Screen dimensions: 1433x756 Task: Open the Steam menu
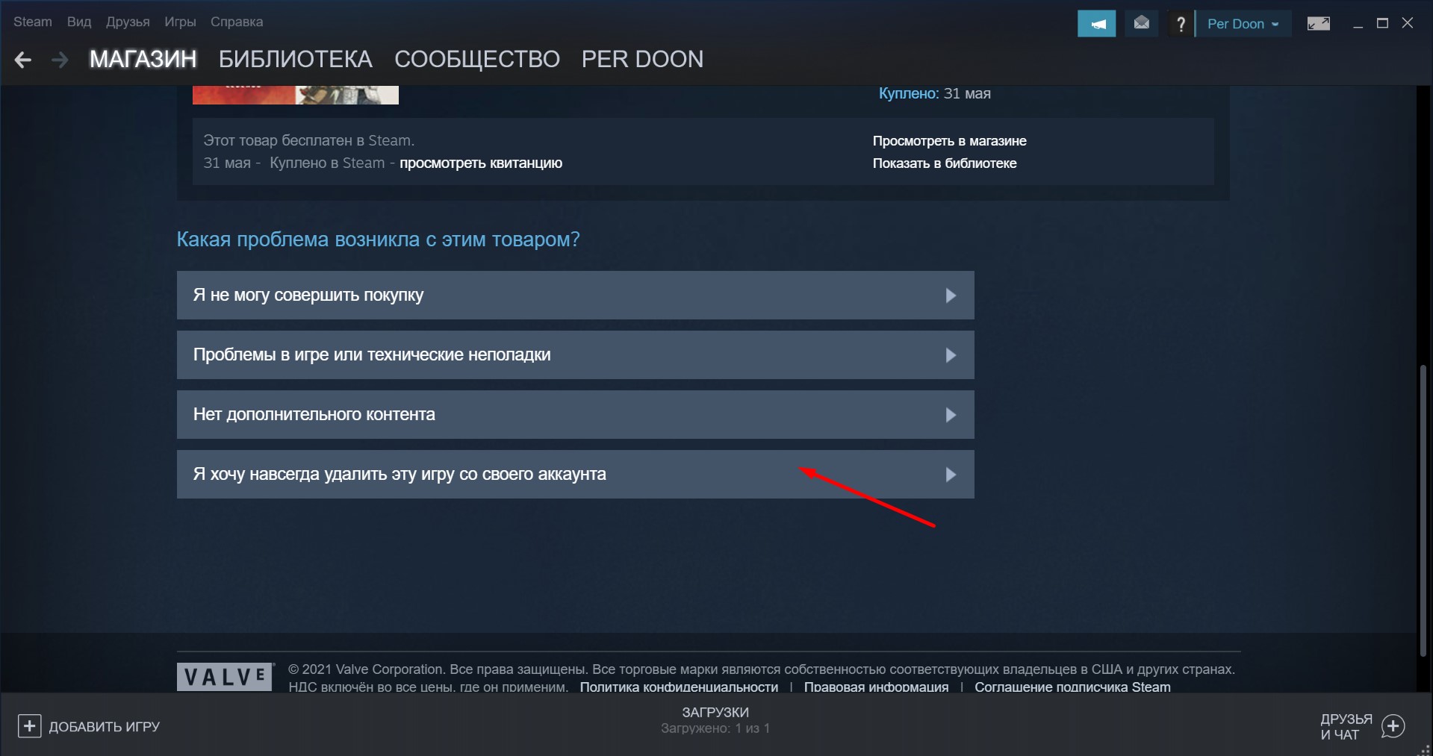[33, 22]
